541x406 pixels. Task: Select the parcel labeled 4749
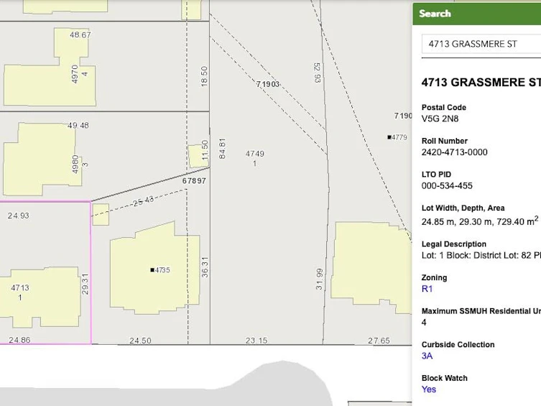pos(254,158)
